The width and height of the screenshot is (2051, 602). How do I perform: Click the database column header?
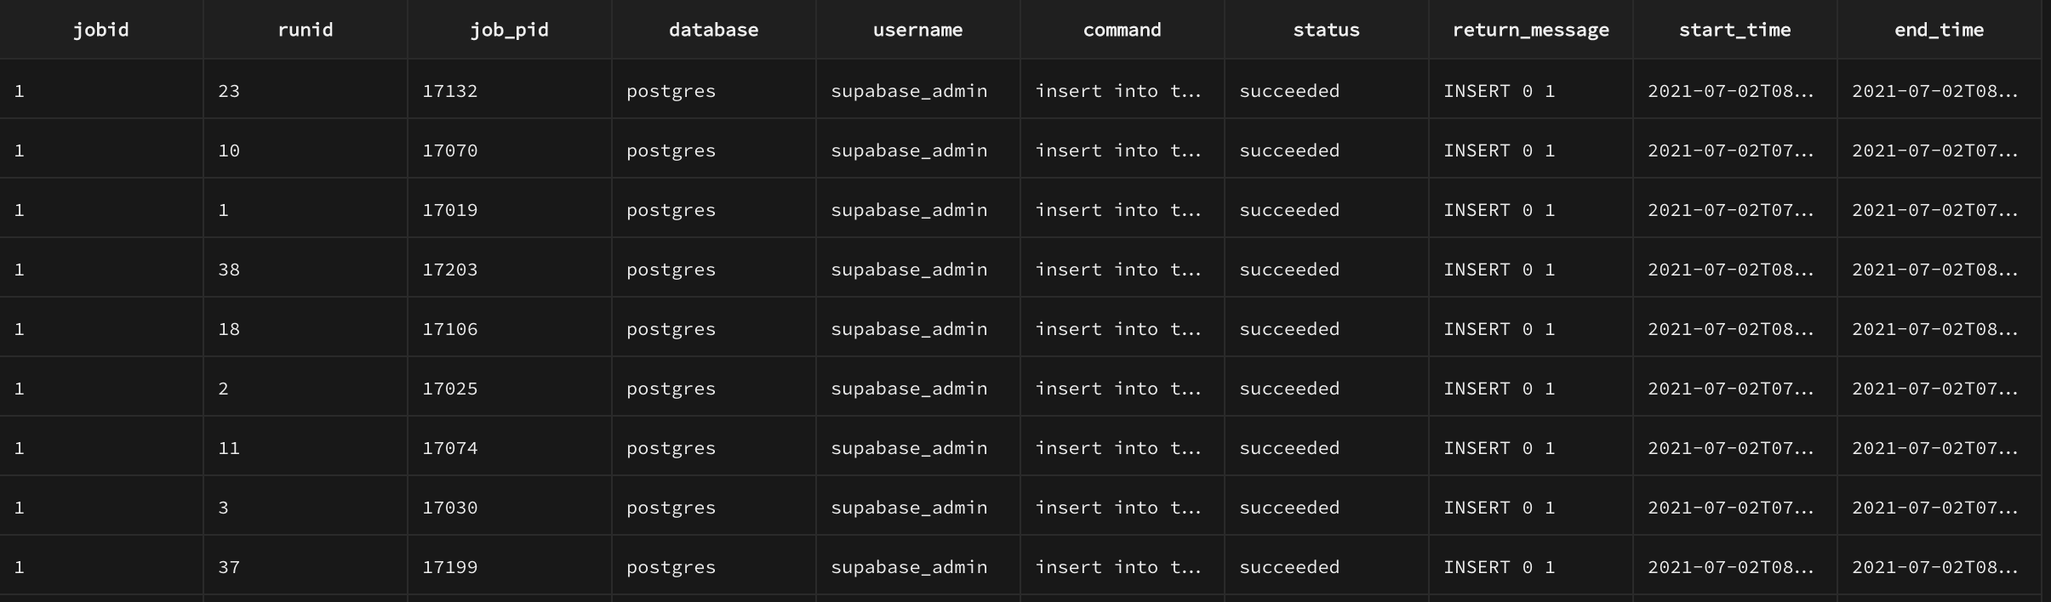(713, 30)
